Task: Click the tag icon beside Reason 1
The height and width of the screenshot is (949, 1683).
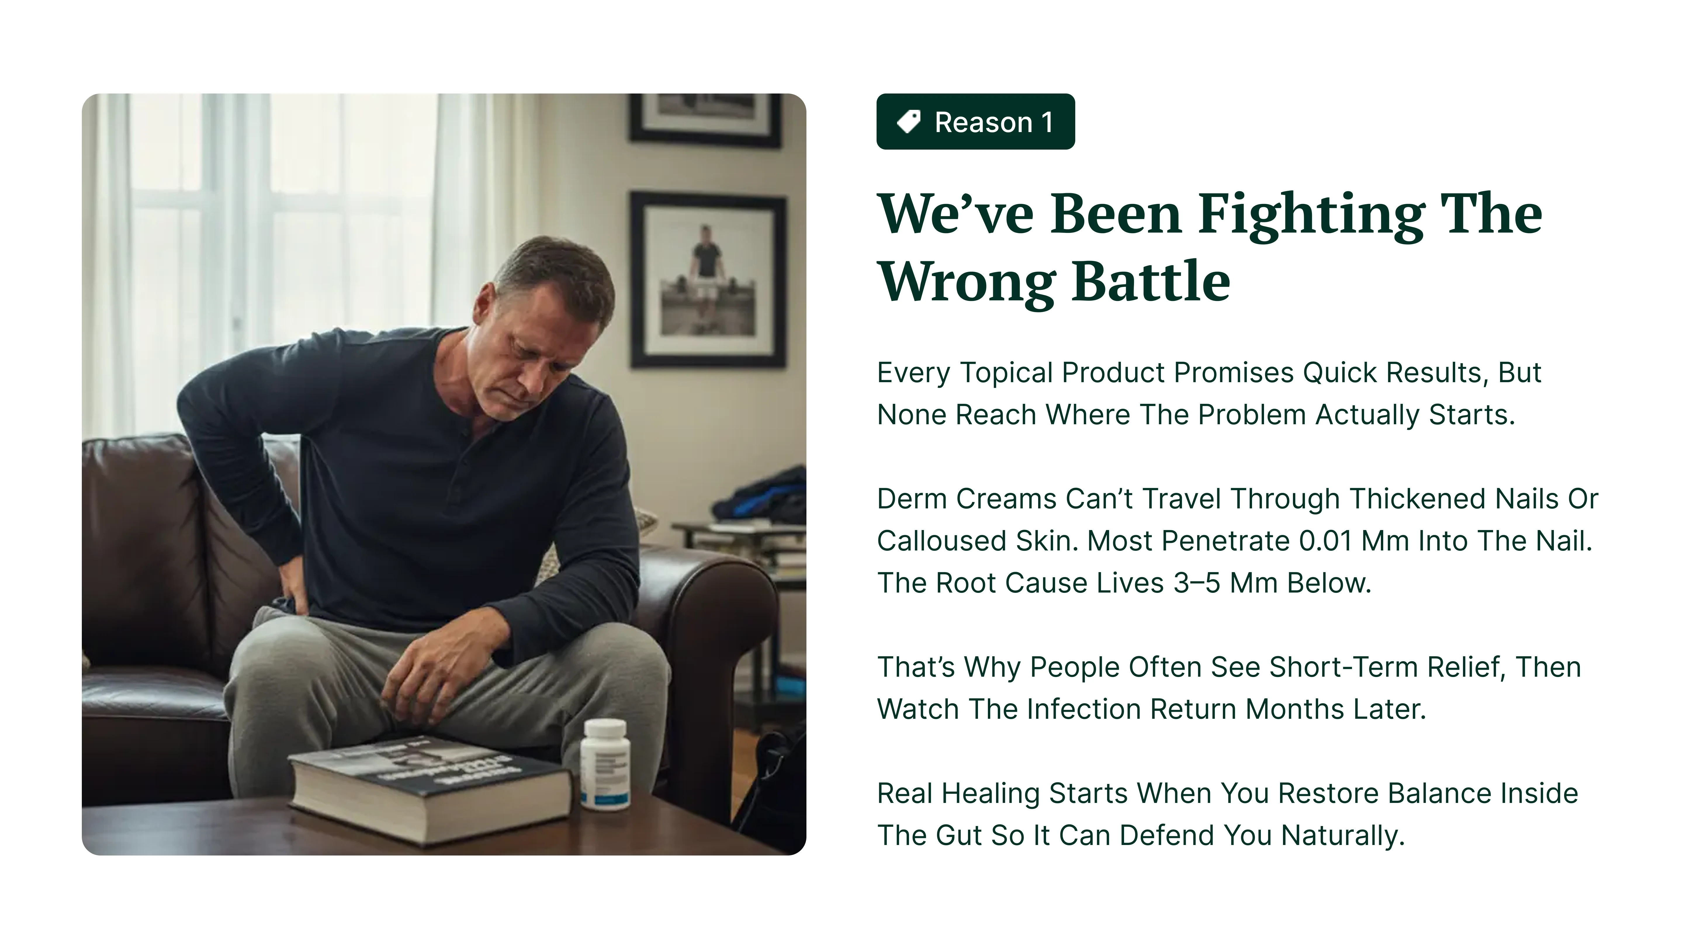Action: [x=908, y=122]
